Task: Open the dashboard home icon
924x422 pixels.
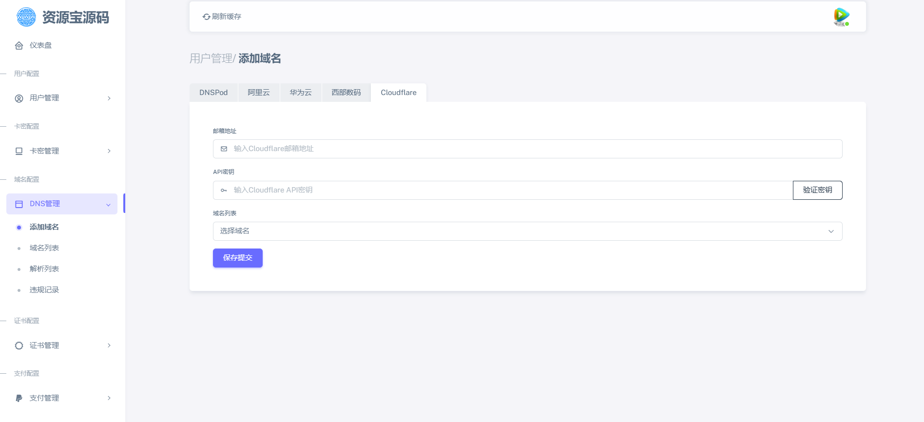Action: pos(19,45)
